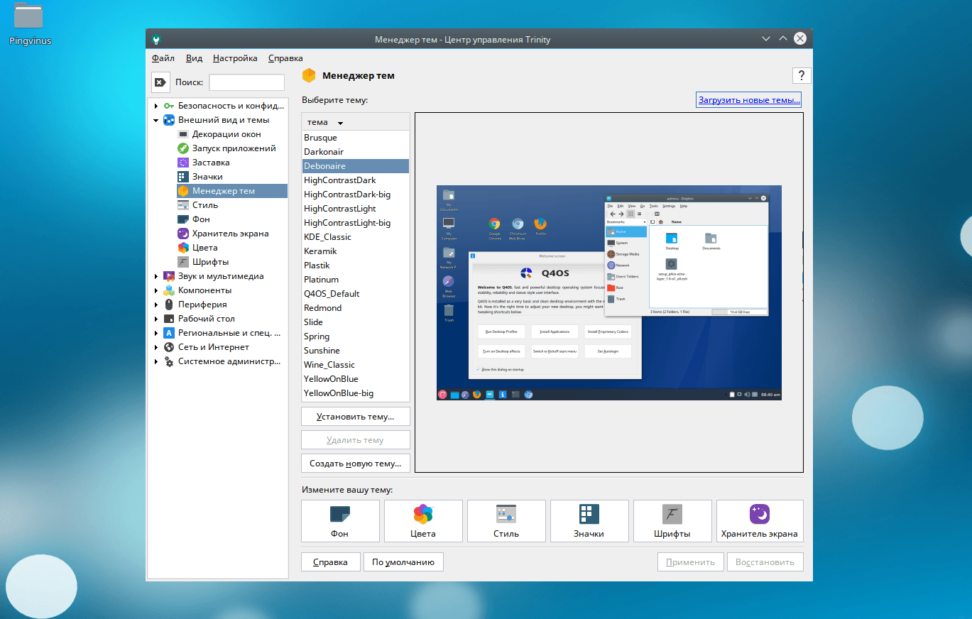Click the large Хранитель экрана button
Viewport: 972px width, 619px height.
point(760,521)
